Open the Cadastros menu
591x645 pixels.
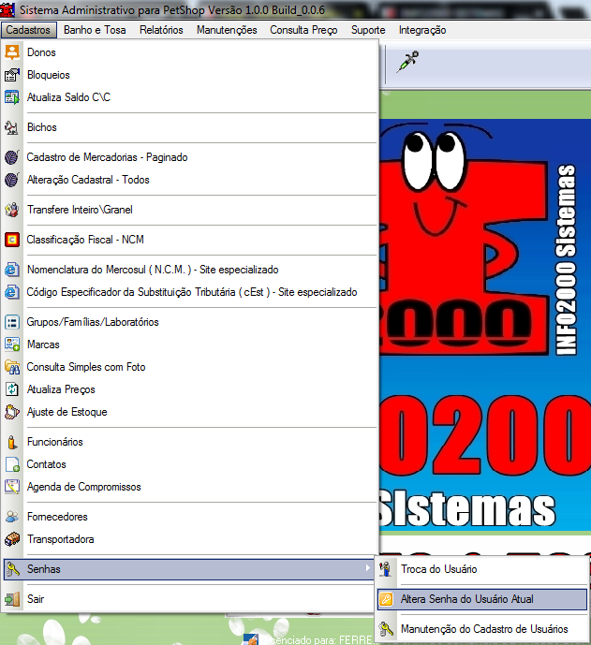(x=28, y=30)
